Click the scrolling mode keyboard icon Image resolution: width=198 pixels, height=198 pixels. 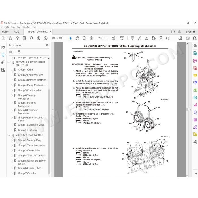tap(122, 38)
